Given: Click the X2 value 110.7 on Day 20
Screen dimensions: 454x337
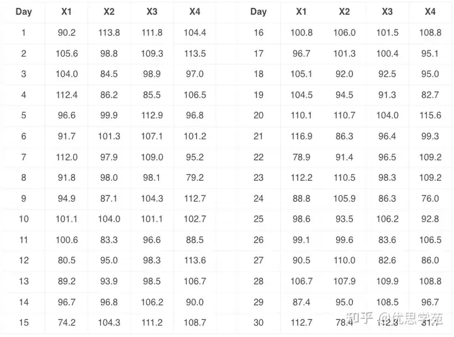Looking at the screenshot, I should 344,115.
